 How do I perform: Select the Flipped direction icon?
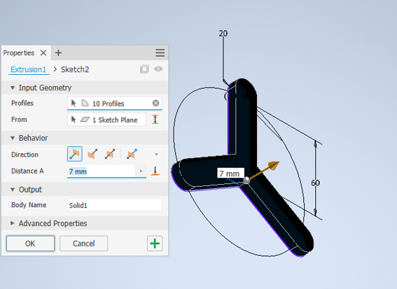(x=92, y=154)
